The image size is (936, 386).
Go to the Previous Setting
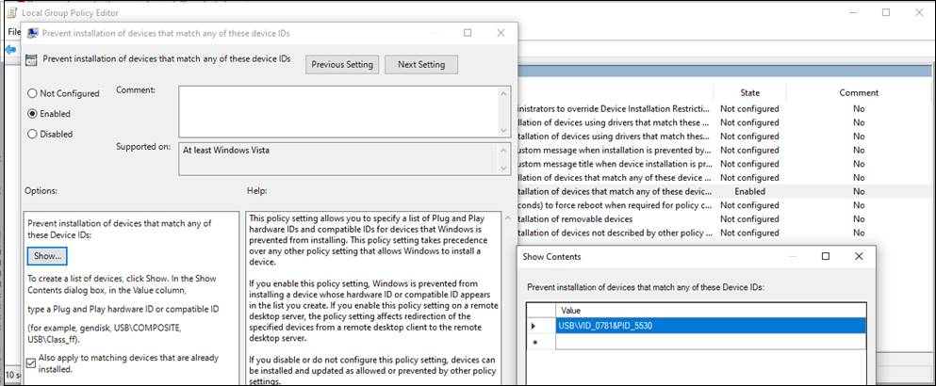click(342, 64)
